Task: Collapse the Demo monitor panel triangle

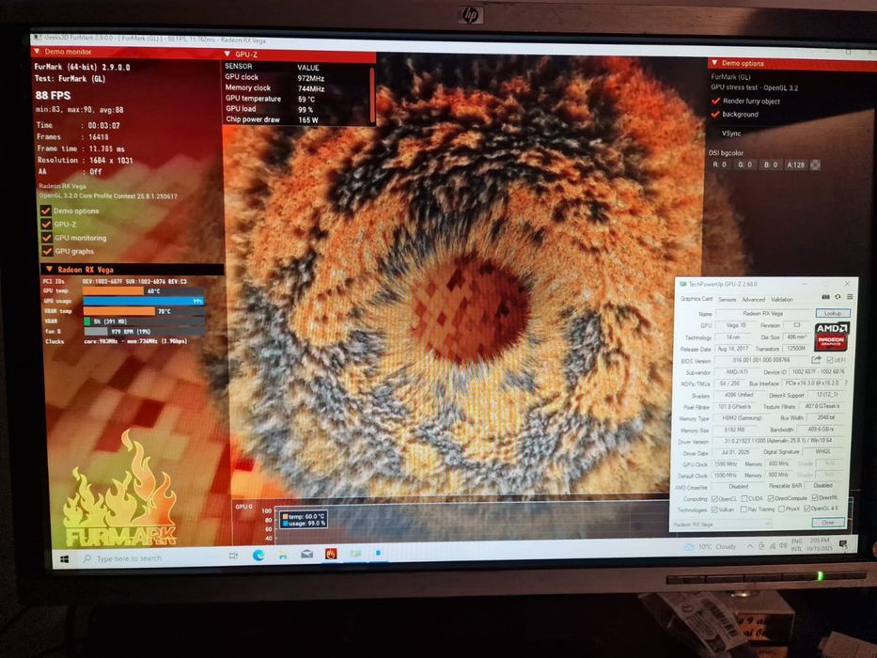Action: 37,52
